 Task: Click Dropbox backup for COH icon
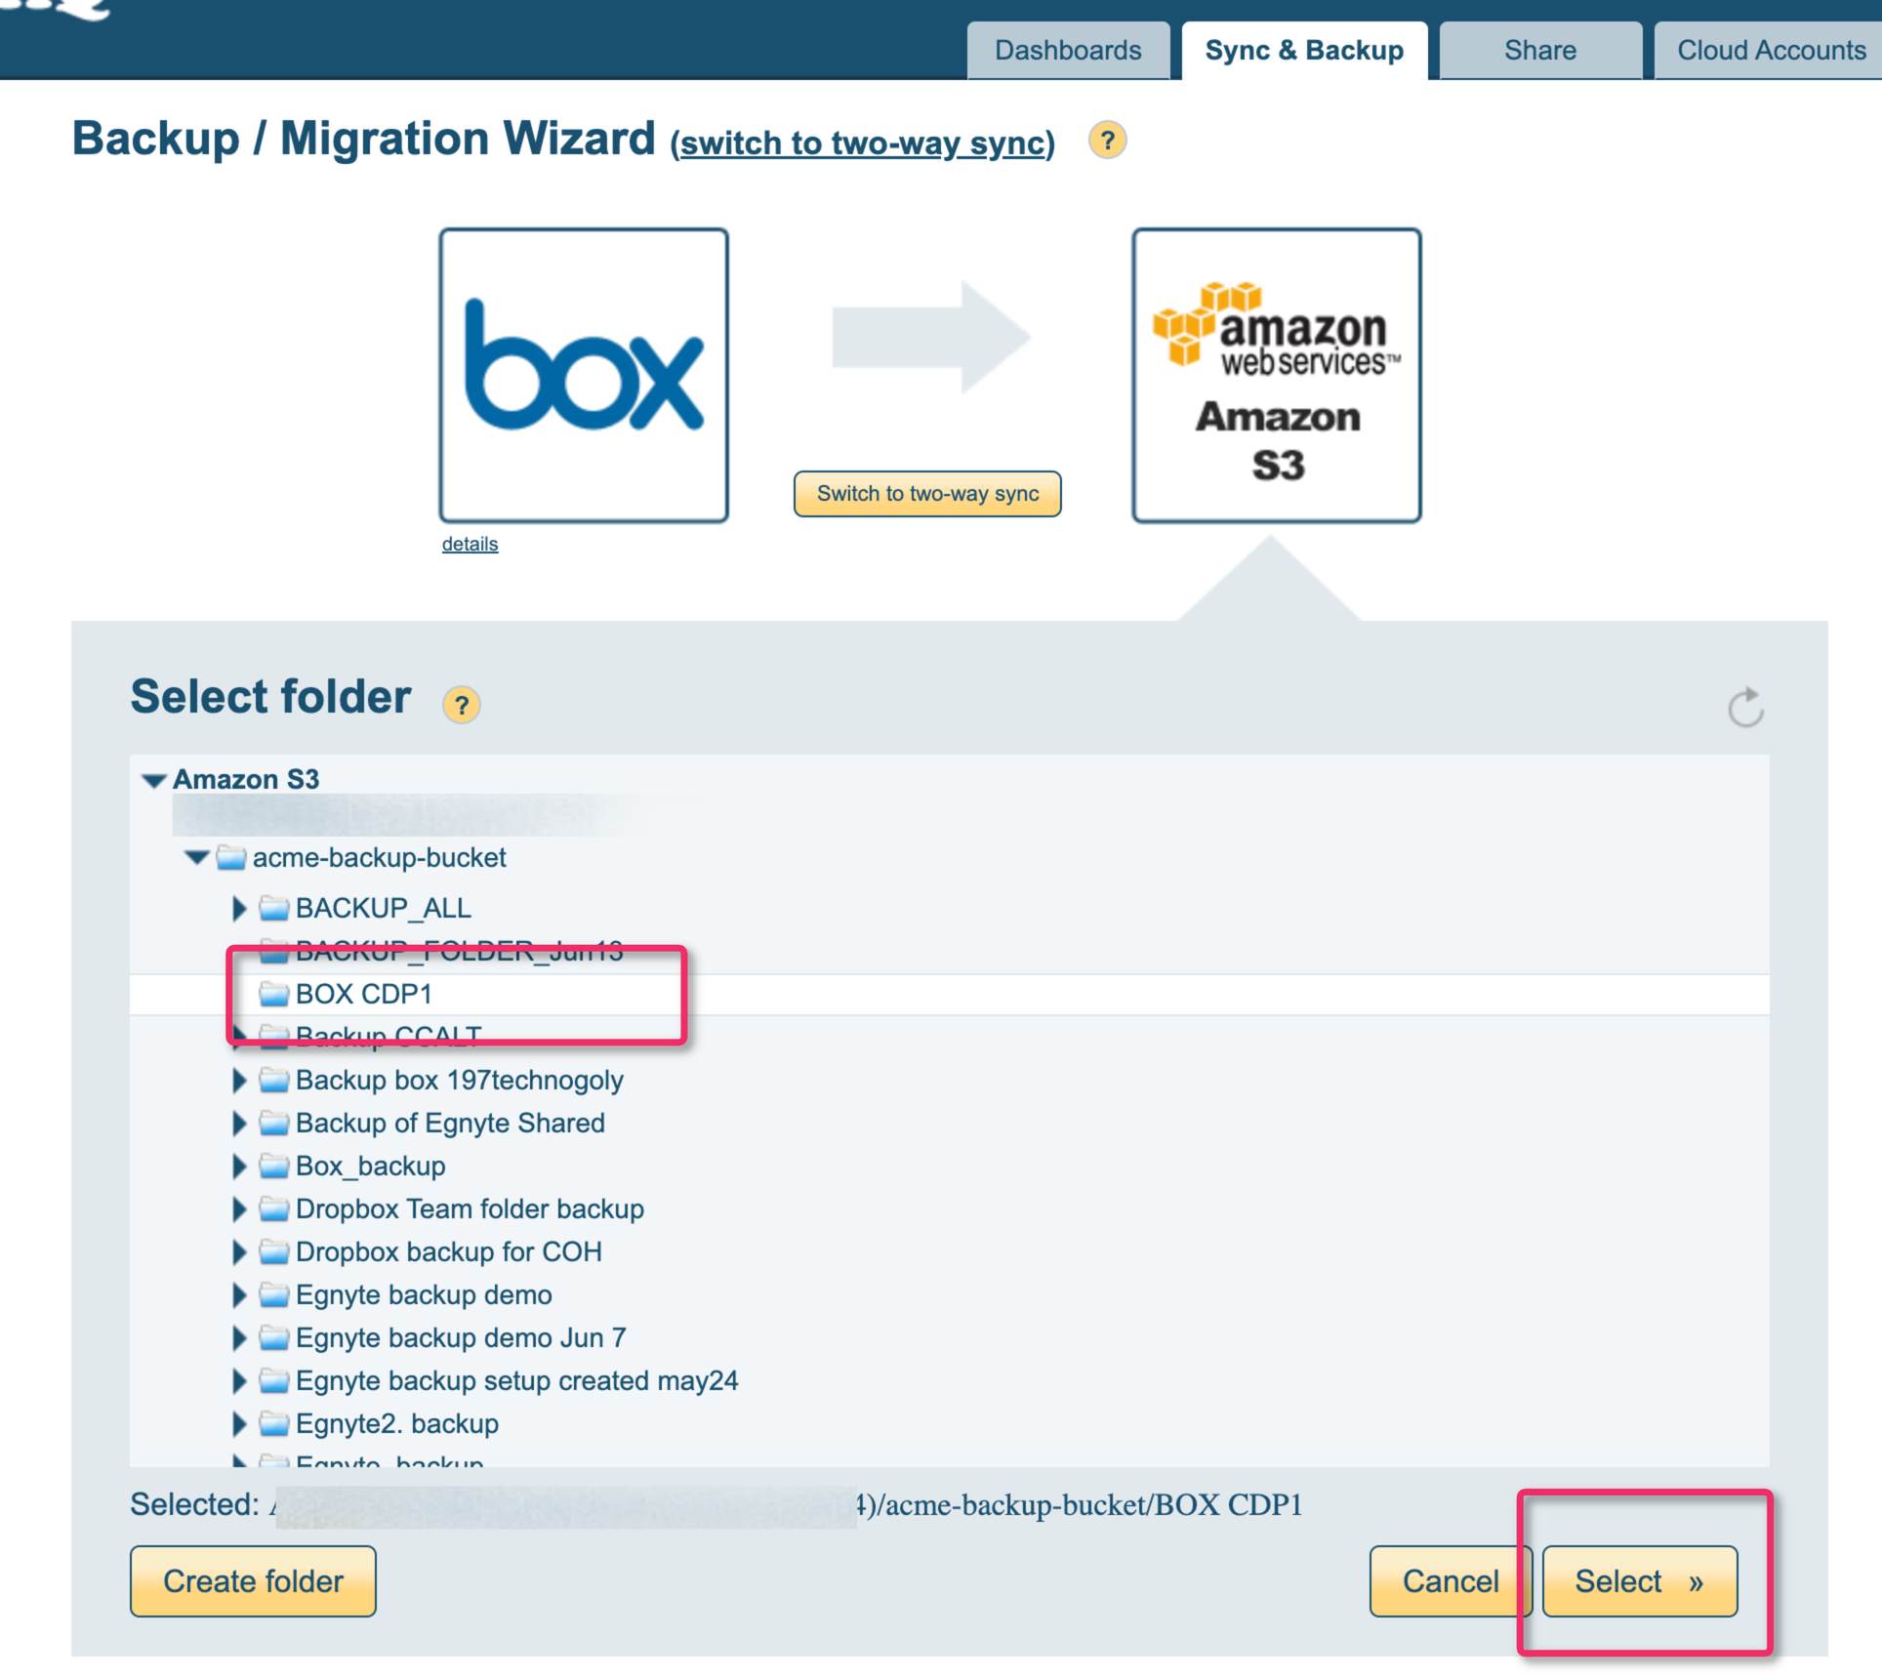click(x=274, y=1252)
